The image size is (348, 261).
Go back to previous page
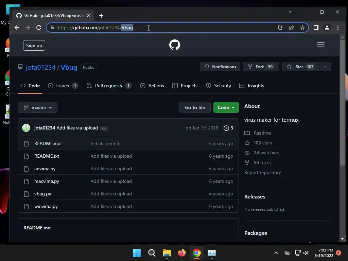17,28
